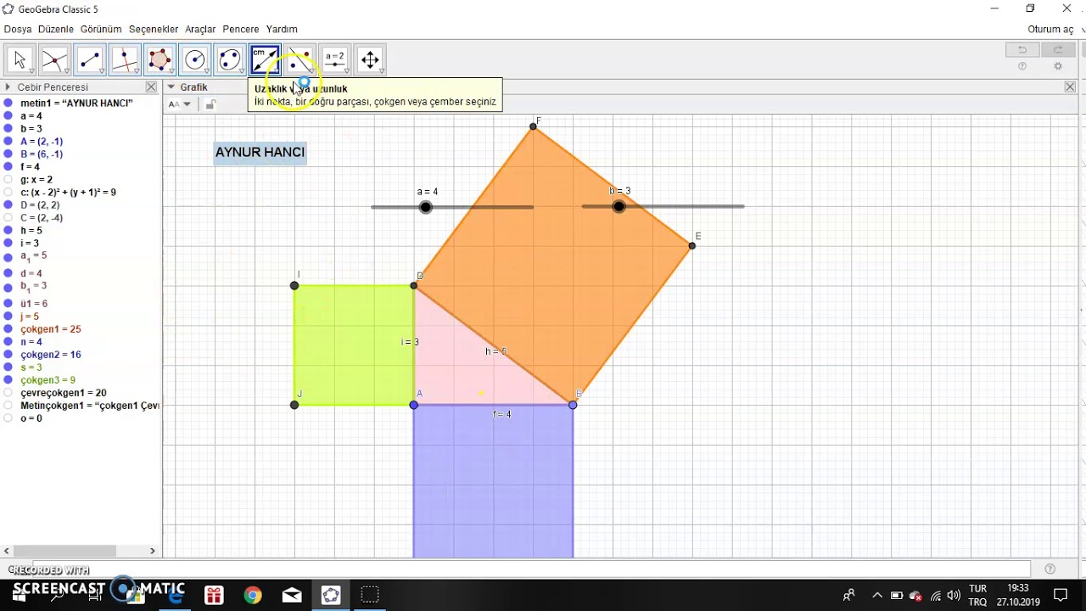The width and height of the screenshot is (1086, 611).
Task: Collapse the Cebir Penceresi header triangle
Action: click(8, 87)
